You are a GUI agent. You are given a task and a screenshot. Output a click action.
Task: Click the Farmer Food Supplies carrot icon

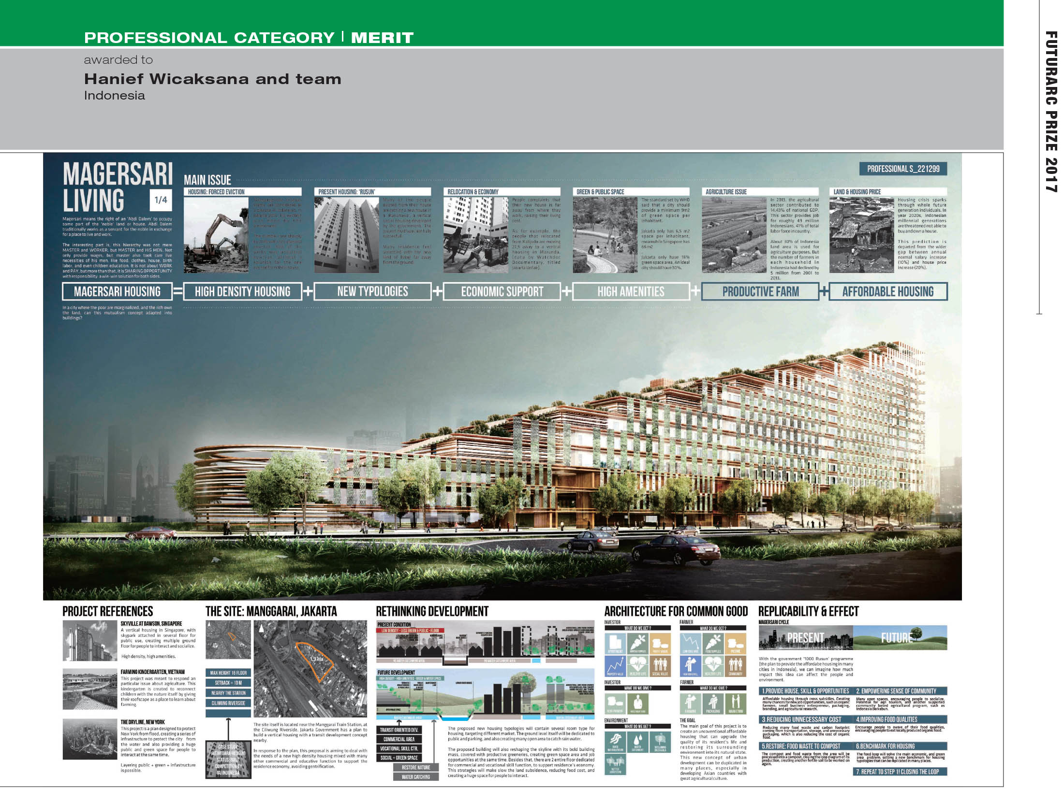(713, 644)
